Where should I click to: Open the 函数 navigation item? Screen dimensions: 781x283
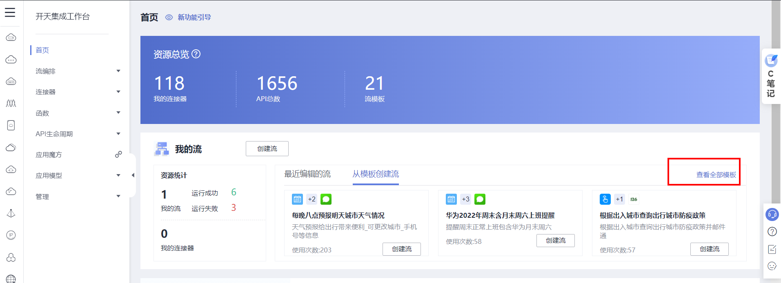click(x=42, y=113)
